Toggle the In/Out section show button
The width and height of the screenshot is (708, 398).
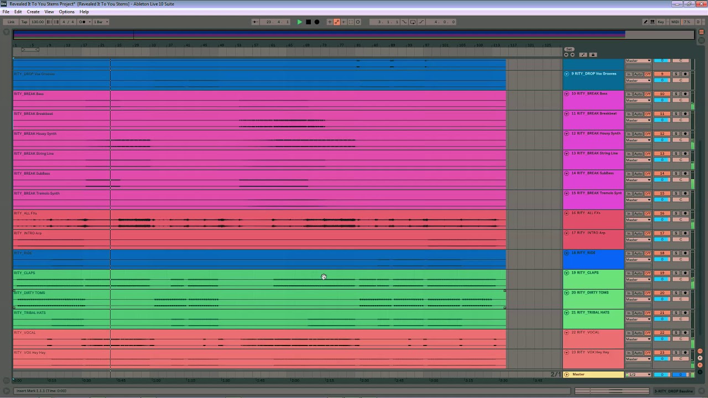tap(700, 352)
